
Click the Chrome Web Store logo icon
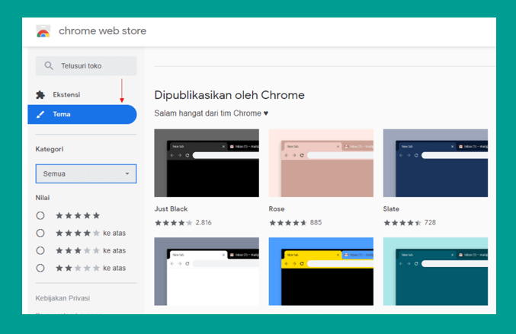click(43, 31)
